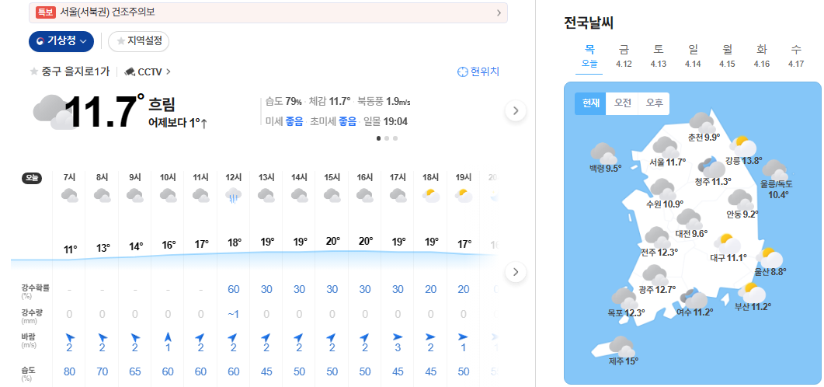The width and height of the screenshot is (824, 387).
Task: Click the Seoul weather icon on map
Action: coord(666,145)
